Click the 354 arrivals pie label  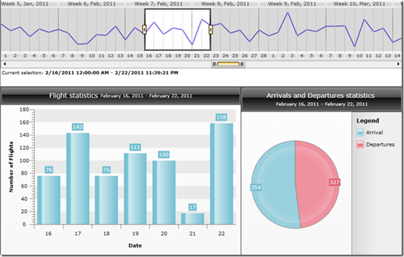256,188
